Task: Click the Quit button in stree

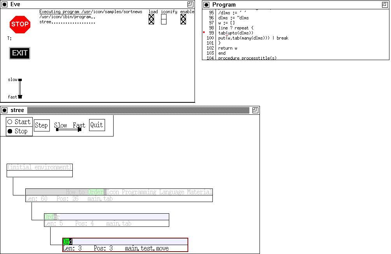Action: pos(97,125)
